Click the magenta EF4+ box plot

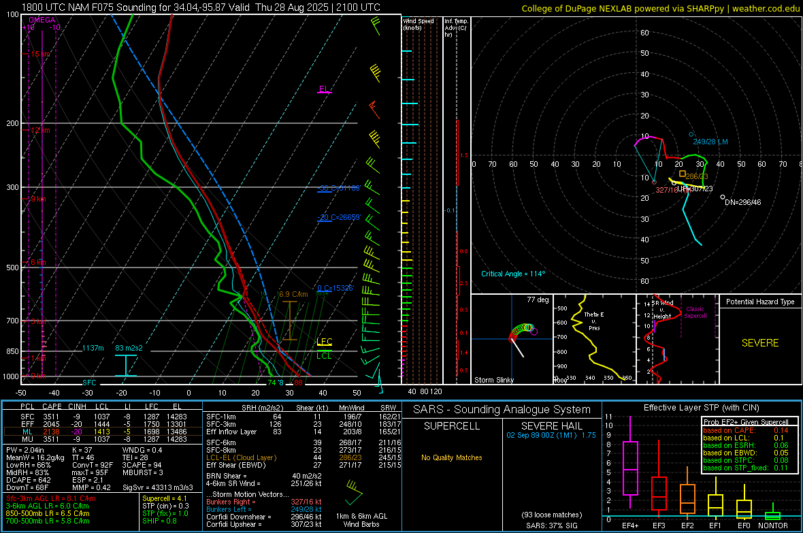pyautogui.click(x=630, y=462)
